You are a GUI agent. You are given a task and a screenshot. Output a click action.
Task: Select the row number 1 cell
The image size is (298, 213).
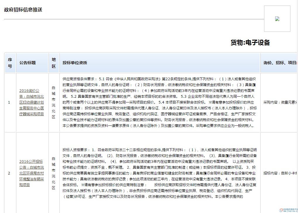9,102
